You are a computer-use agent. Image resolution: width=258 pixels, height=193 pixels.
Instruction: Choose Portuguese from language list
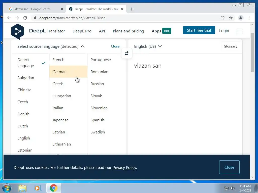(x=106, y=60)
